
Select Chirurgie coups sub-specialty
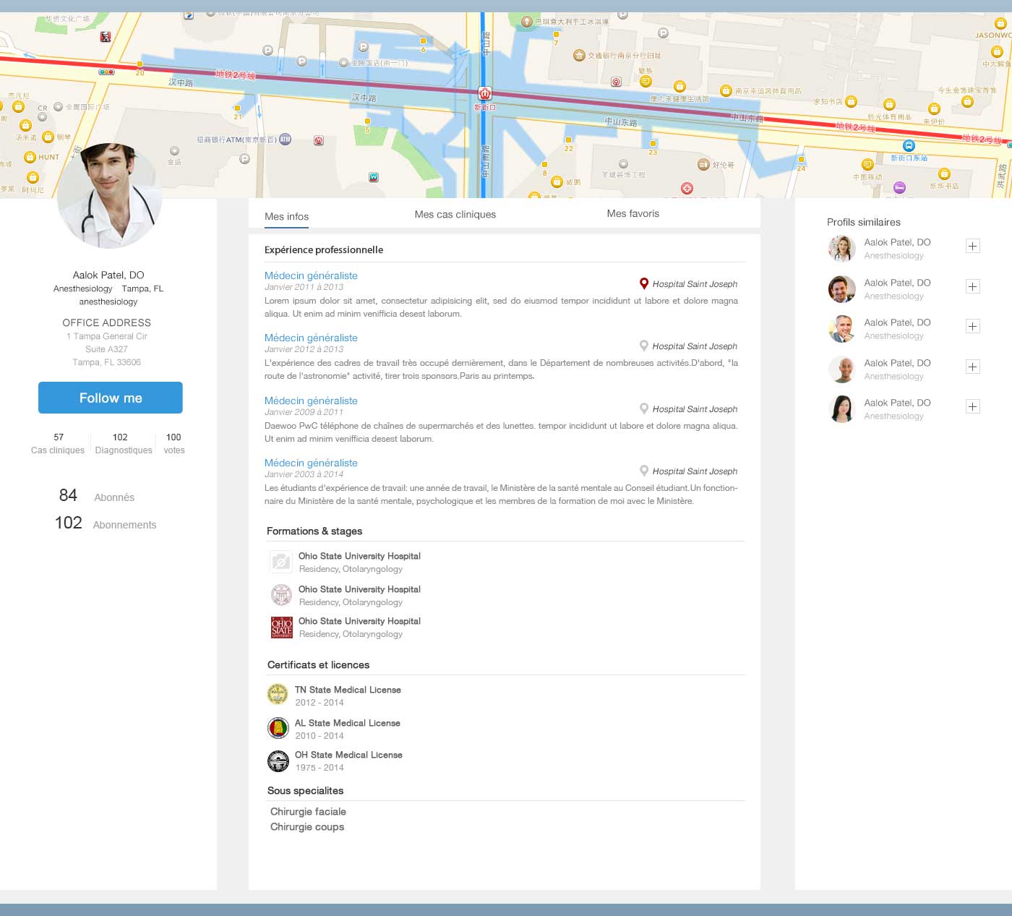tap(307, 826)
